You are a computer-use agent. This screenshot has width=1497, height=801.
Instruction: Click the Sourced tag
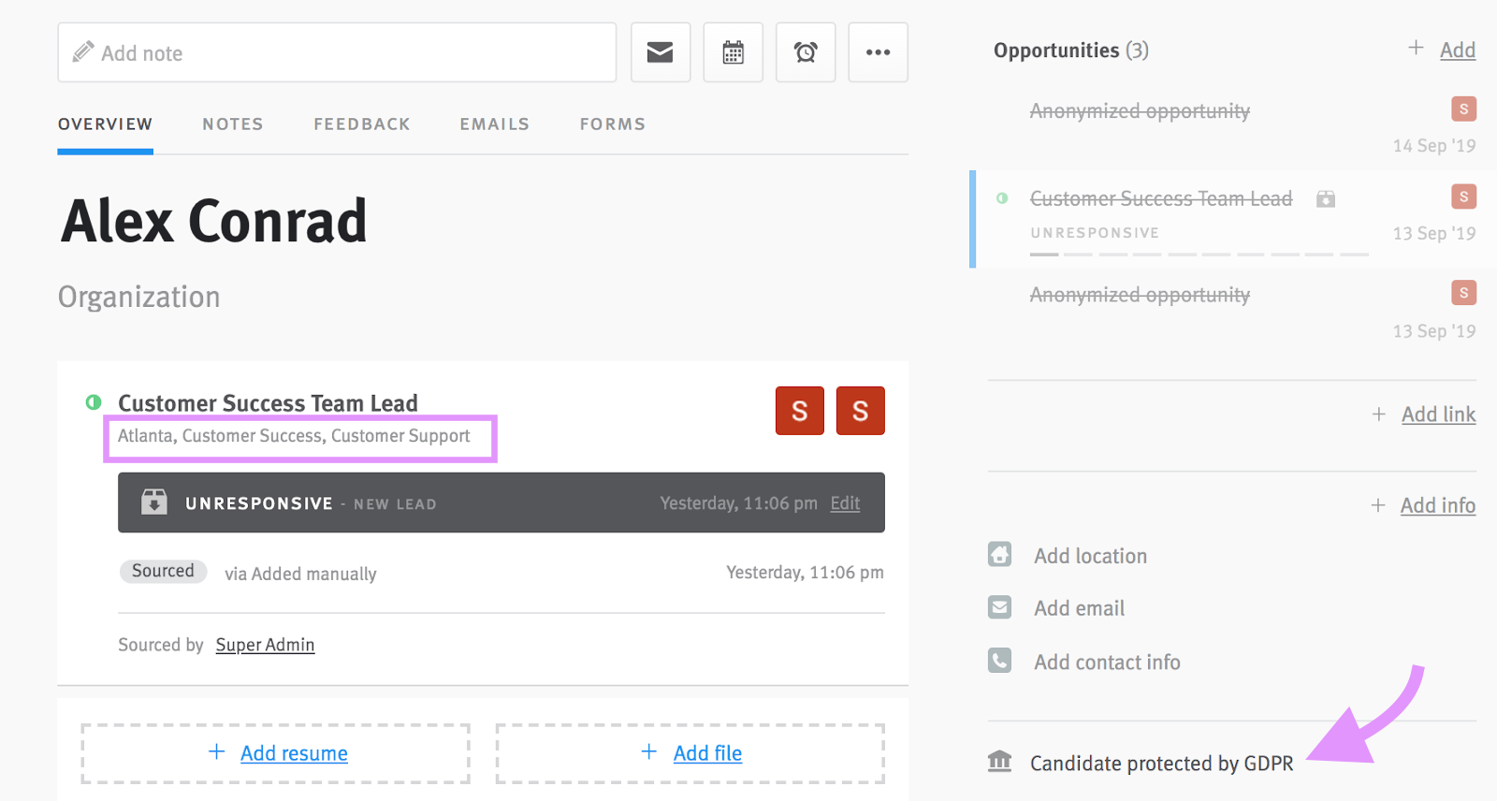[x=163, y=571]
